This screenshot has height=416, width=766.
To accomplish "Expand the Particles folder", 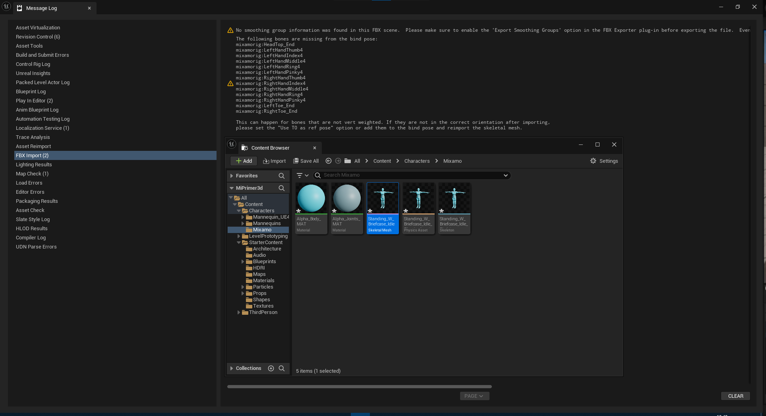I will pyautogui.click(x=243, y=287).
